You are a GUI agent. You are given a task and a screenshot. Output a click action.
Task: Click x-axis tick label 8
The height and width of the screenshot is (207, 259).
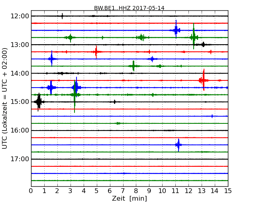click(136, 191)
